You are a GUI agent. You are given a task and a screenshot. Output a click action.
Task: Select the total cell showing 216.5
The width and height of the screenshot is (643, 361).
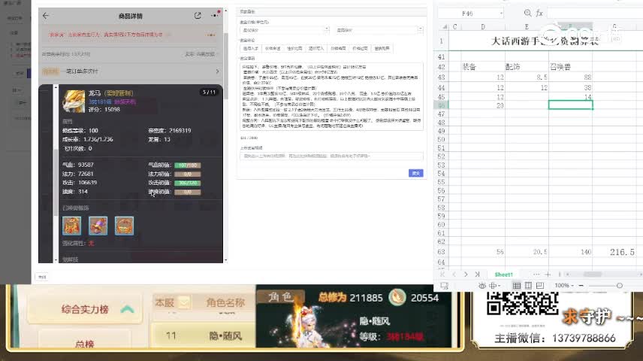pyautogui.click(x=614, y=252)
